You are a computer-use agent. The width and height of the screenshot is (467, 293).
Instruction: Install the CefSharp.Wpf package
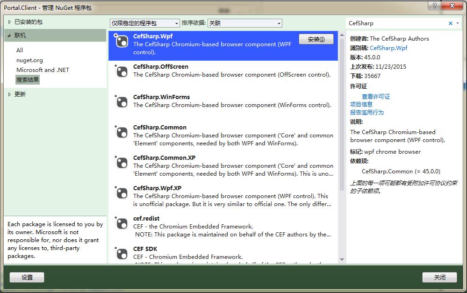pos(316,40)
